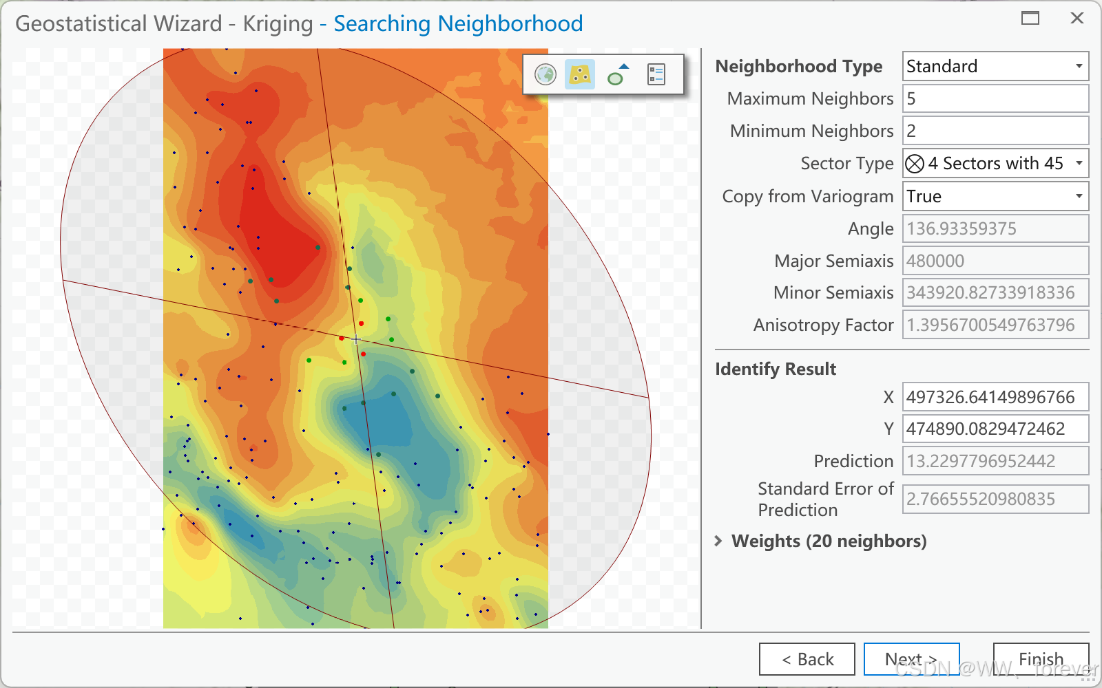Click the Identify Result X field
This screenshot has width=1102, height=688.
click(995, 397)
